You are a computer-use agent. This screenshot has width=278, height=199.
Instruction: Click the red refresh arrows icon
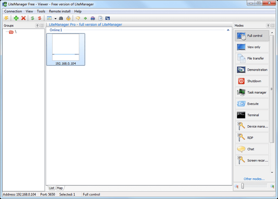[40, 18]
